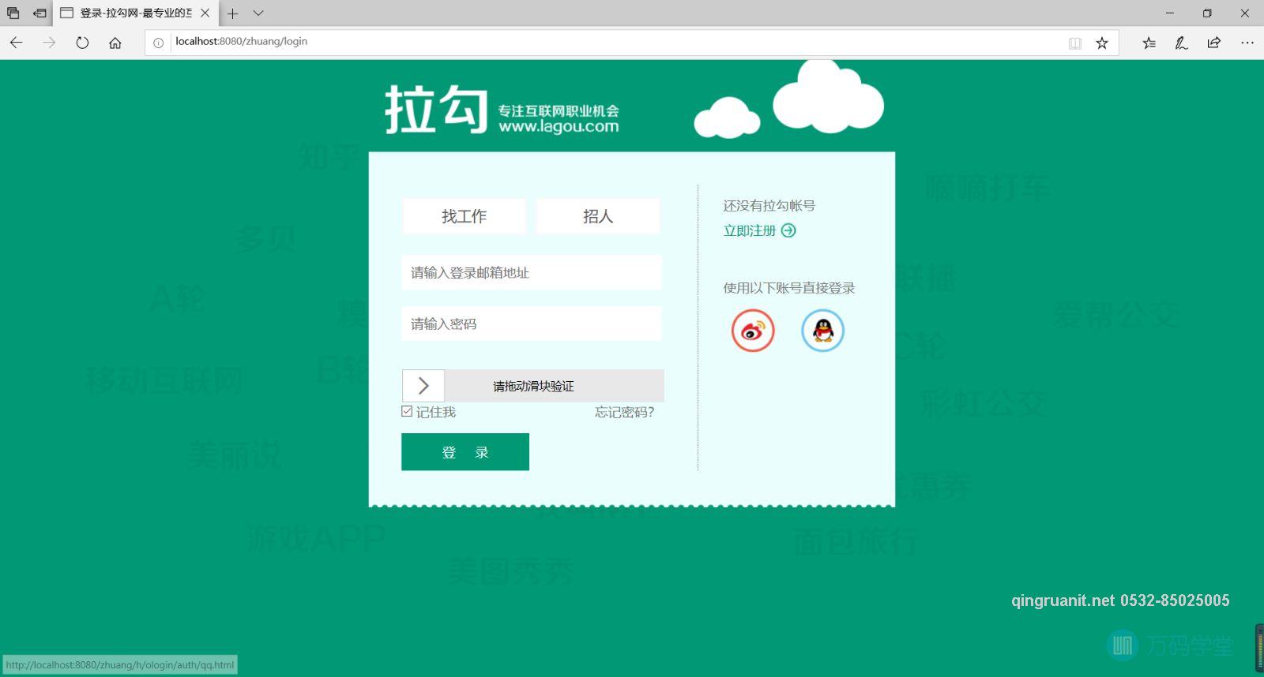Add page to favorites star icon
This screenshot has width=1264, height=677.
coord(1102,43)
